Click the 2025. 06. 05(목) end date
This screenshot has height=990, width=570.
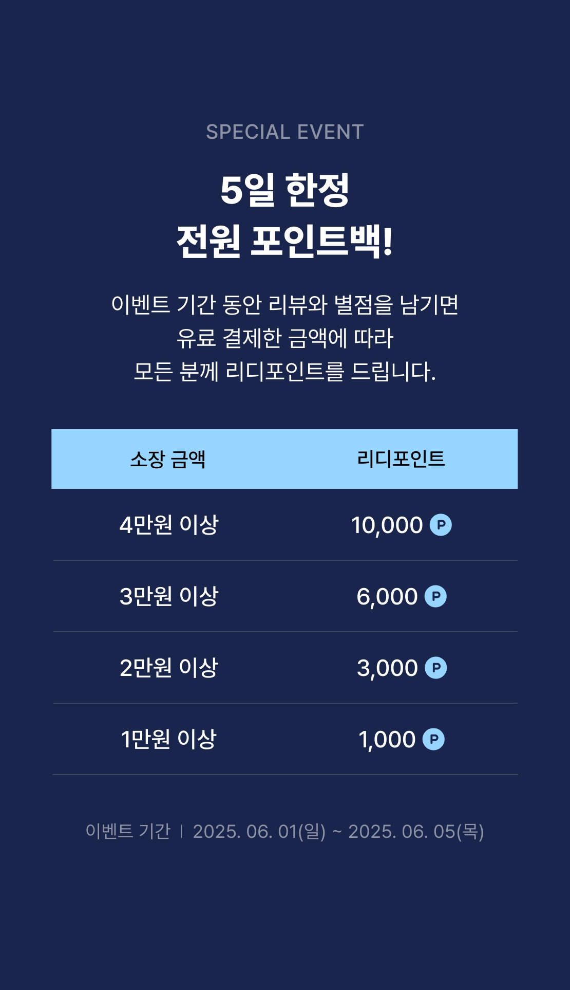pos(416,832)
